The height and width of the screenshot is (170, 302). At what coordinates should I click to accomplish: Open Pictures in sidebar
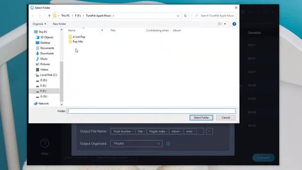pos(43,64)
